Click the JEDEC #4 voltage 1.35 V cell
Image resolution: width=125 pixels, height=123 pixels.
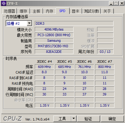(x=44, y=105)
